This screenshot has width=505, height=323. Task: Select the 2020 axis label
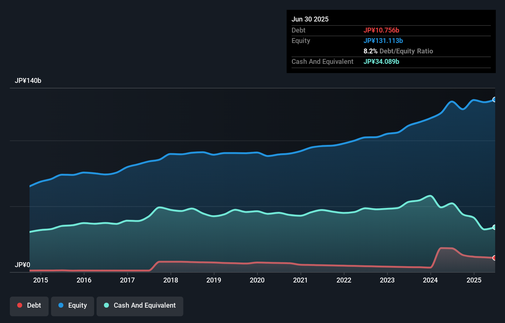257,280
